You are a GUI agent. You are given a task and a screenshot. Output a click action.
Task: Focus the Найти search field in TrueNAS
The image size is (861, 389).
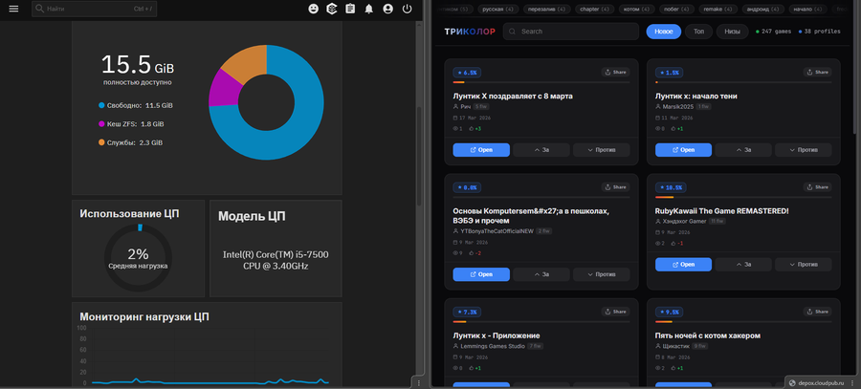94,9
